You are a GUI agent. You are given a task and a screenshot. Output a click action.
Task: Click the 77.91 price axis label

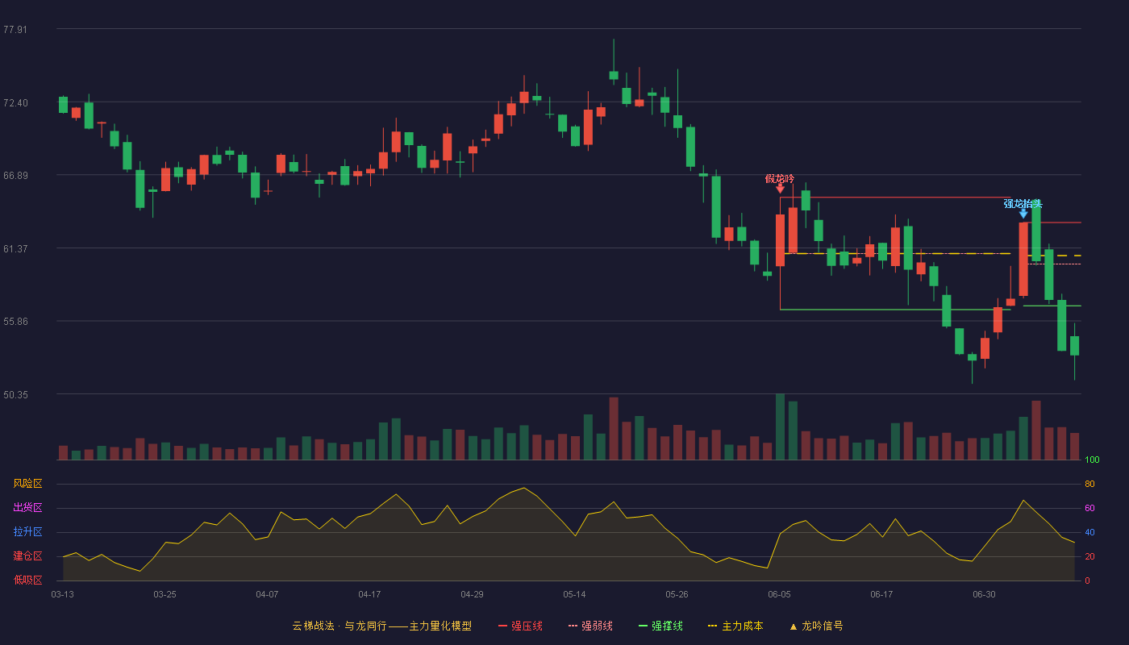tap(15, 30)
